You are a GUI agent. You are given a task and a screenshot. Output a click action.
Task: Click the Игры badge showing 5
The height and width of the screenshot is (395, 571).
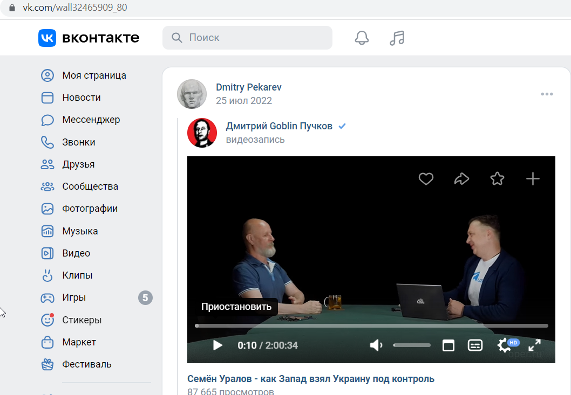click(x=145, y=298)
